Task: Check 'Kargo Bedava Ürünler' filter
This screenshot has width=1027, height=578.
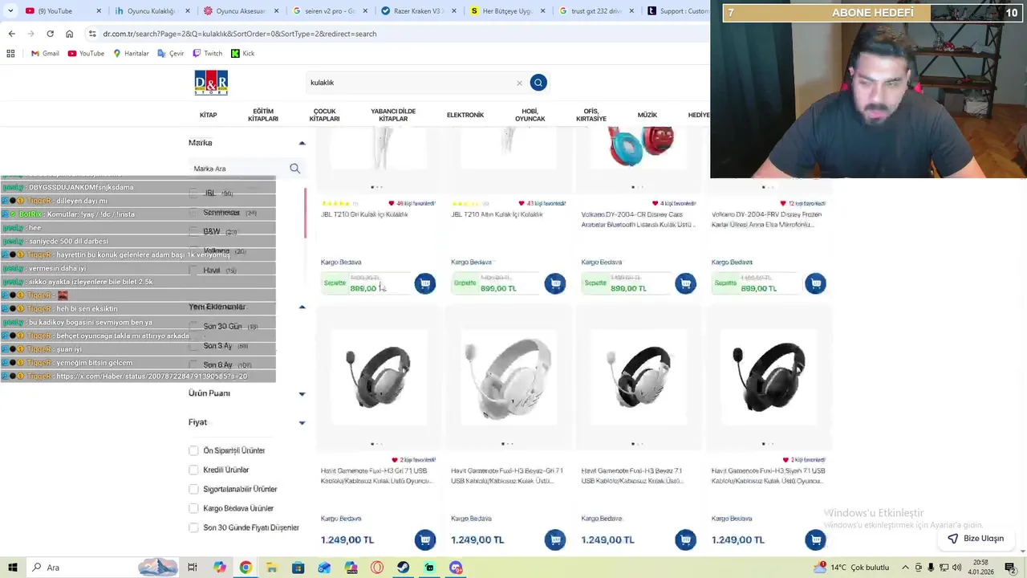Action: click(193, 508)
